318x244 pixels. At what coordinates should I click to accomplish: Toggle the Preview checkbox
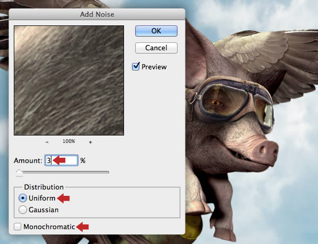(x=136, y=66)
